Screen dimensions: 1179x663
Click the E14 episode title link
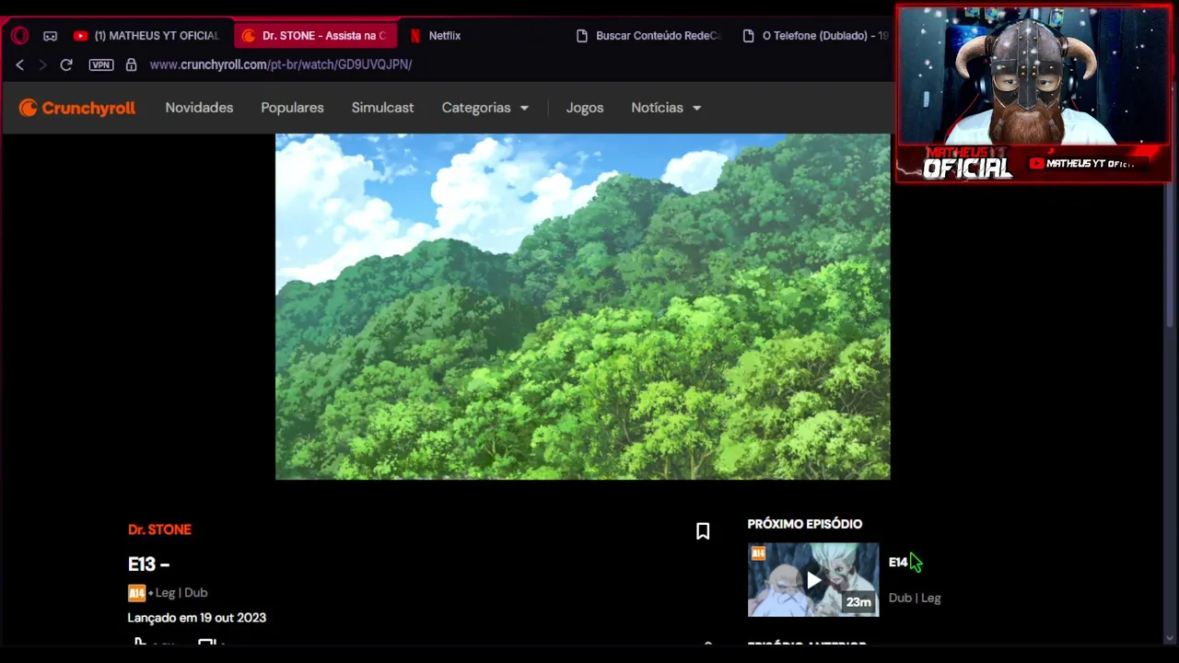click(x=898, y=563)
